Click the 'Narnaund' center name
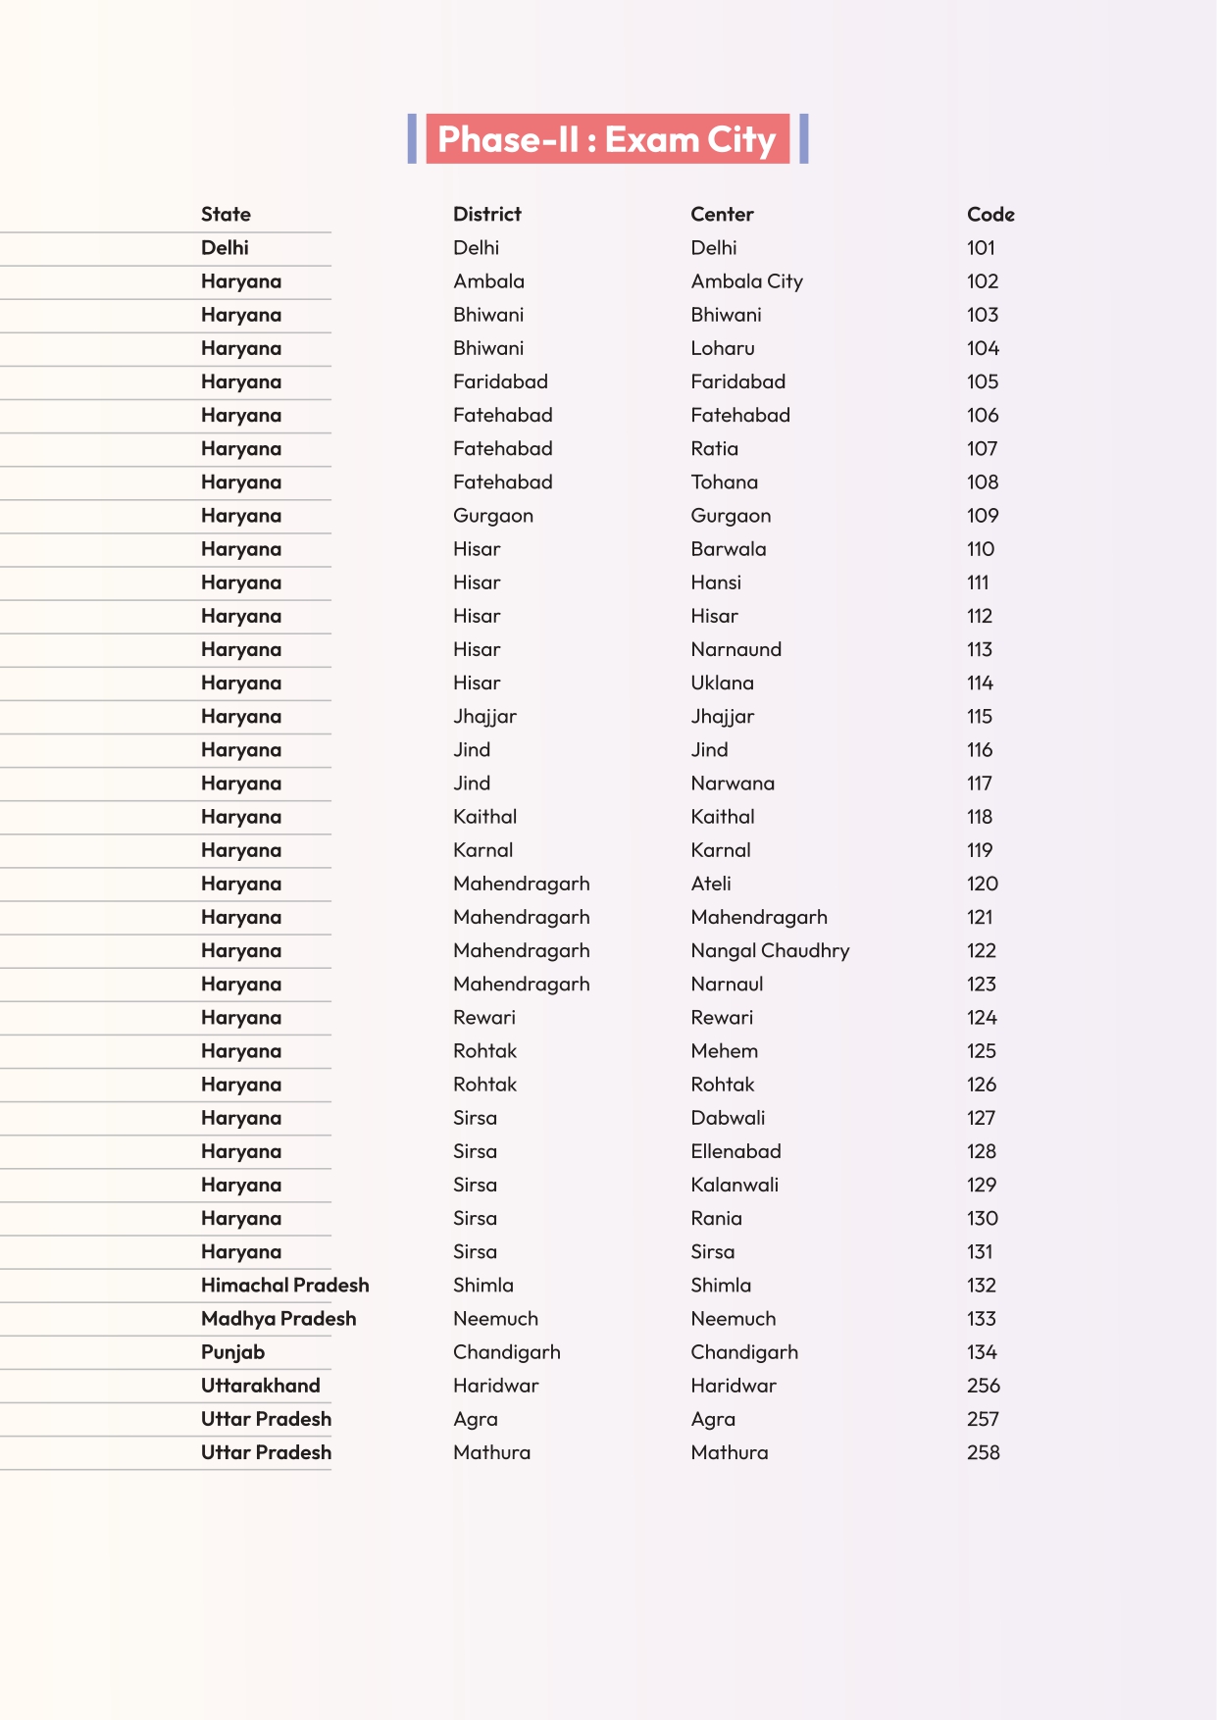 pyautogui.click(x=735, y=649)
